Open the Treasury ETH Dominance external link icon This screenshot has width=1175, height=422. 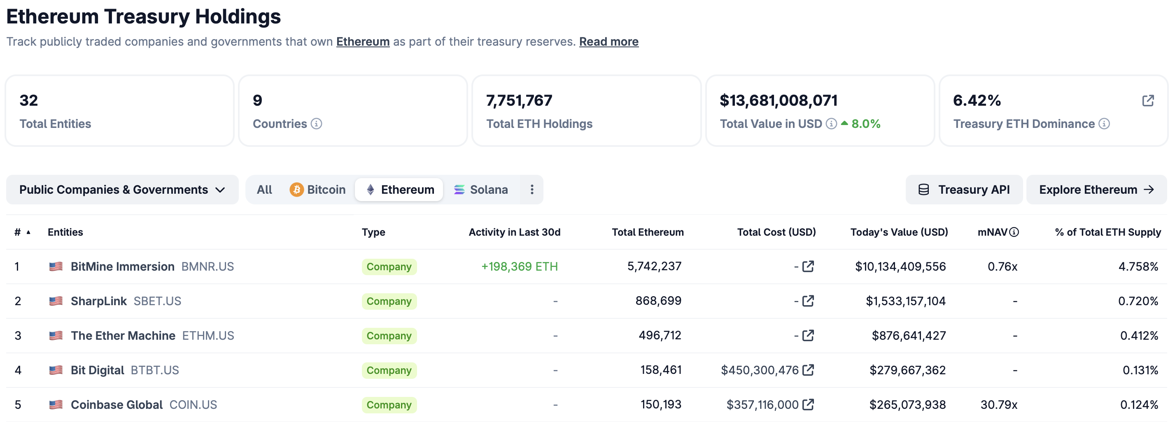pyautogui.click(x=1148, y=101)
